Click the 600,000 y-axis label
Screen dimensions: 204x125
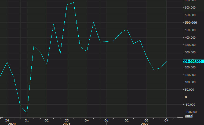pyautogui.click(x=190, y=8)
